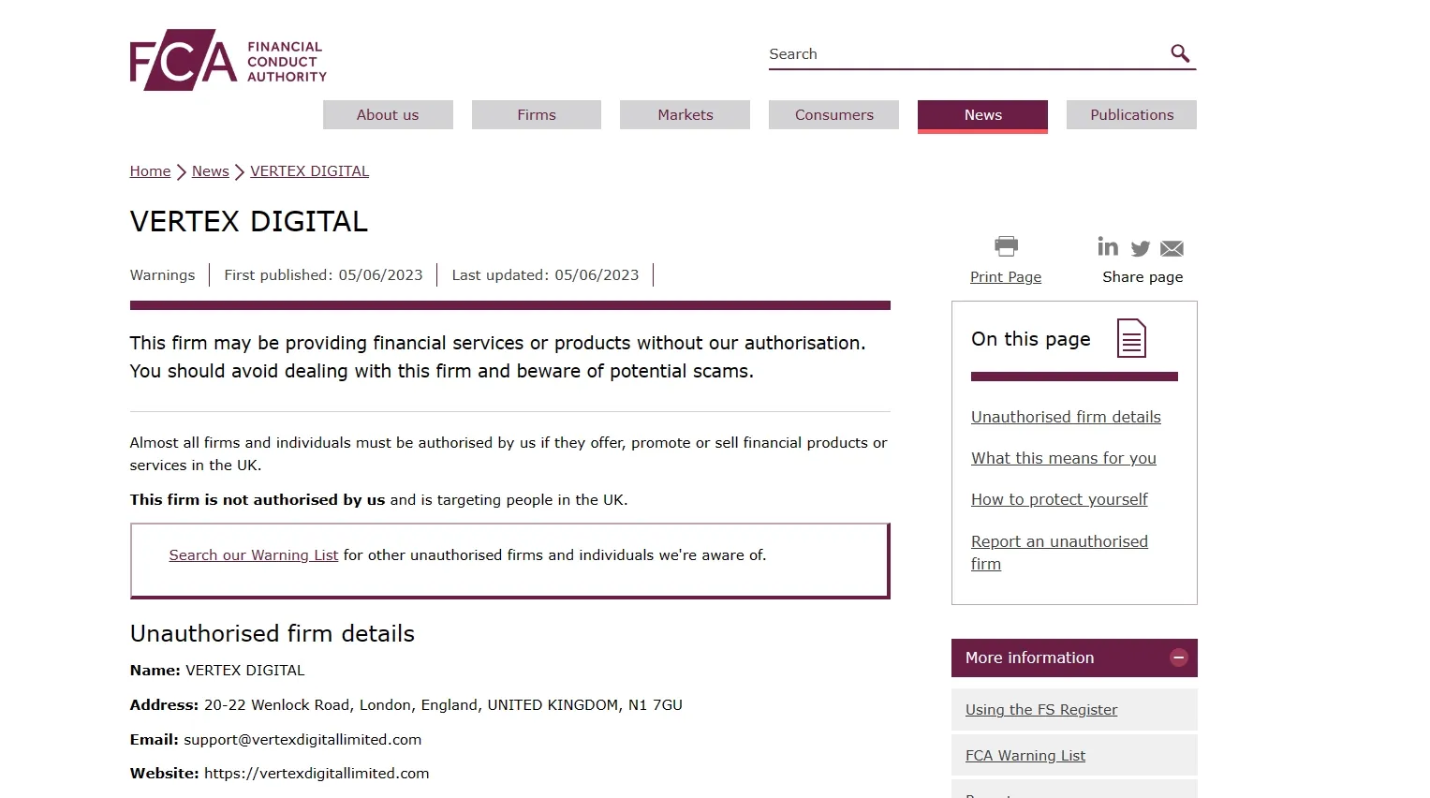Click the On this page document icon
1430x798 pixels.
point(1131,338)
